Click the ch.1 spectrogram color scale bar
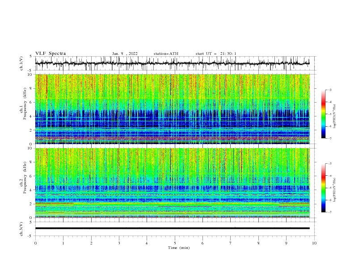The image size is (354, 273). [x=324, y=114]
